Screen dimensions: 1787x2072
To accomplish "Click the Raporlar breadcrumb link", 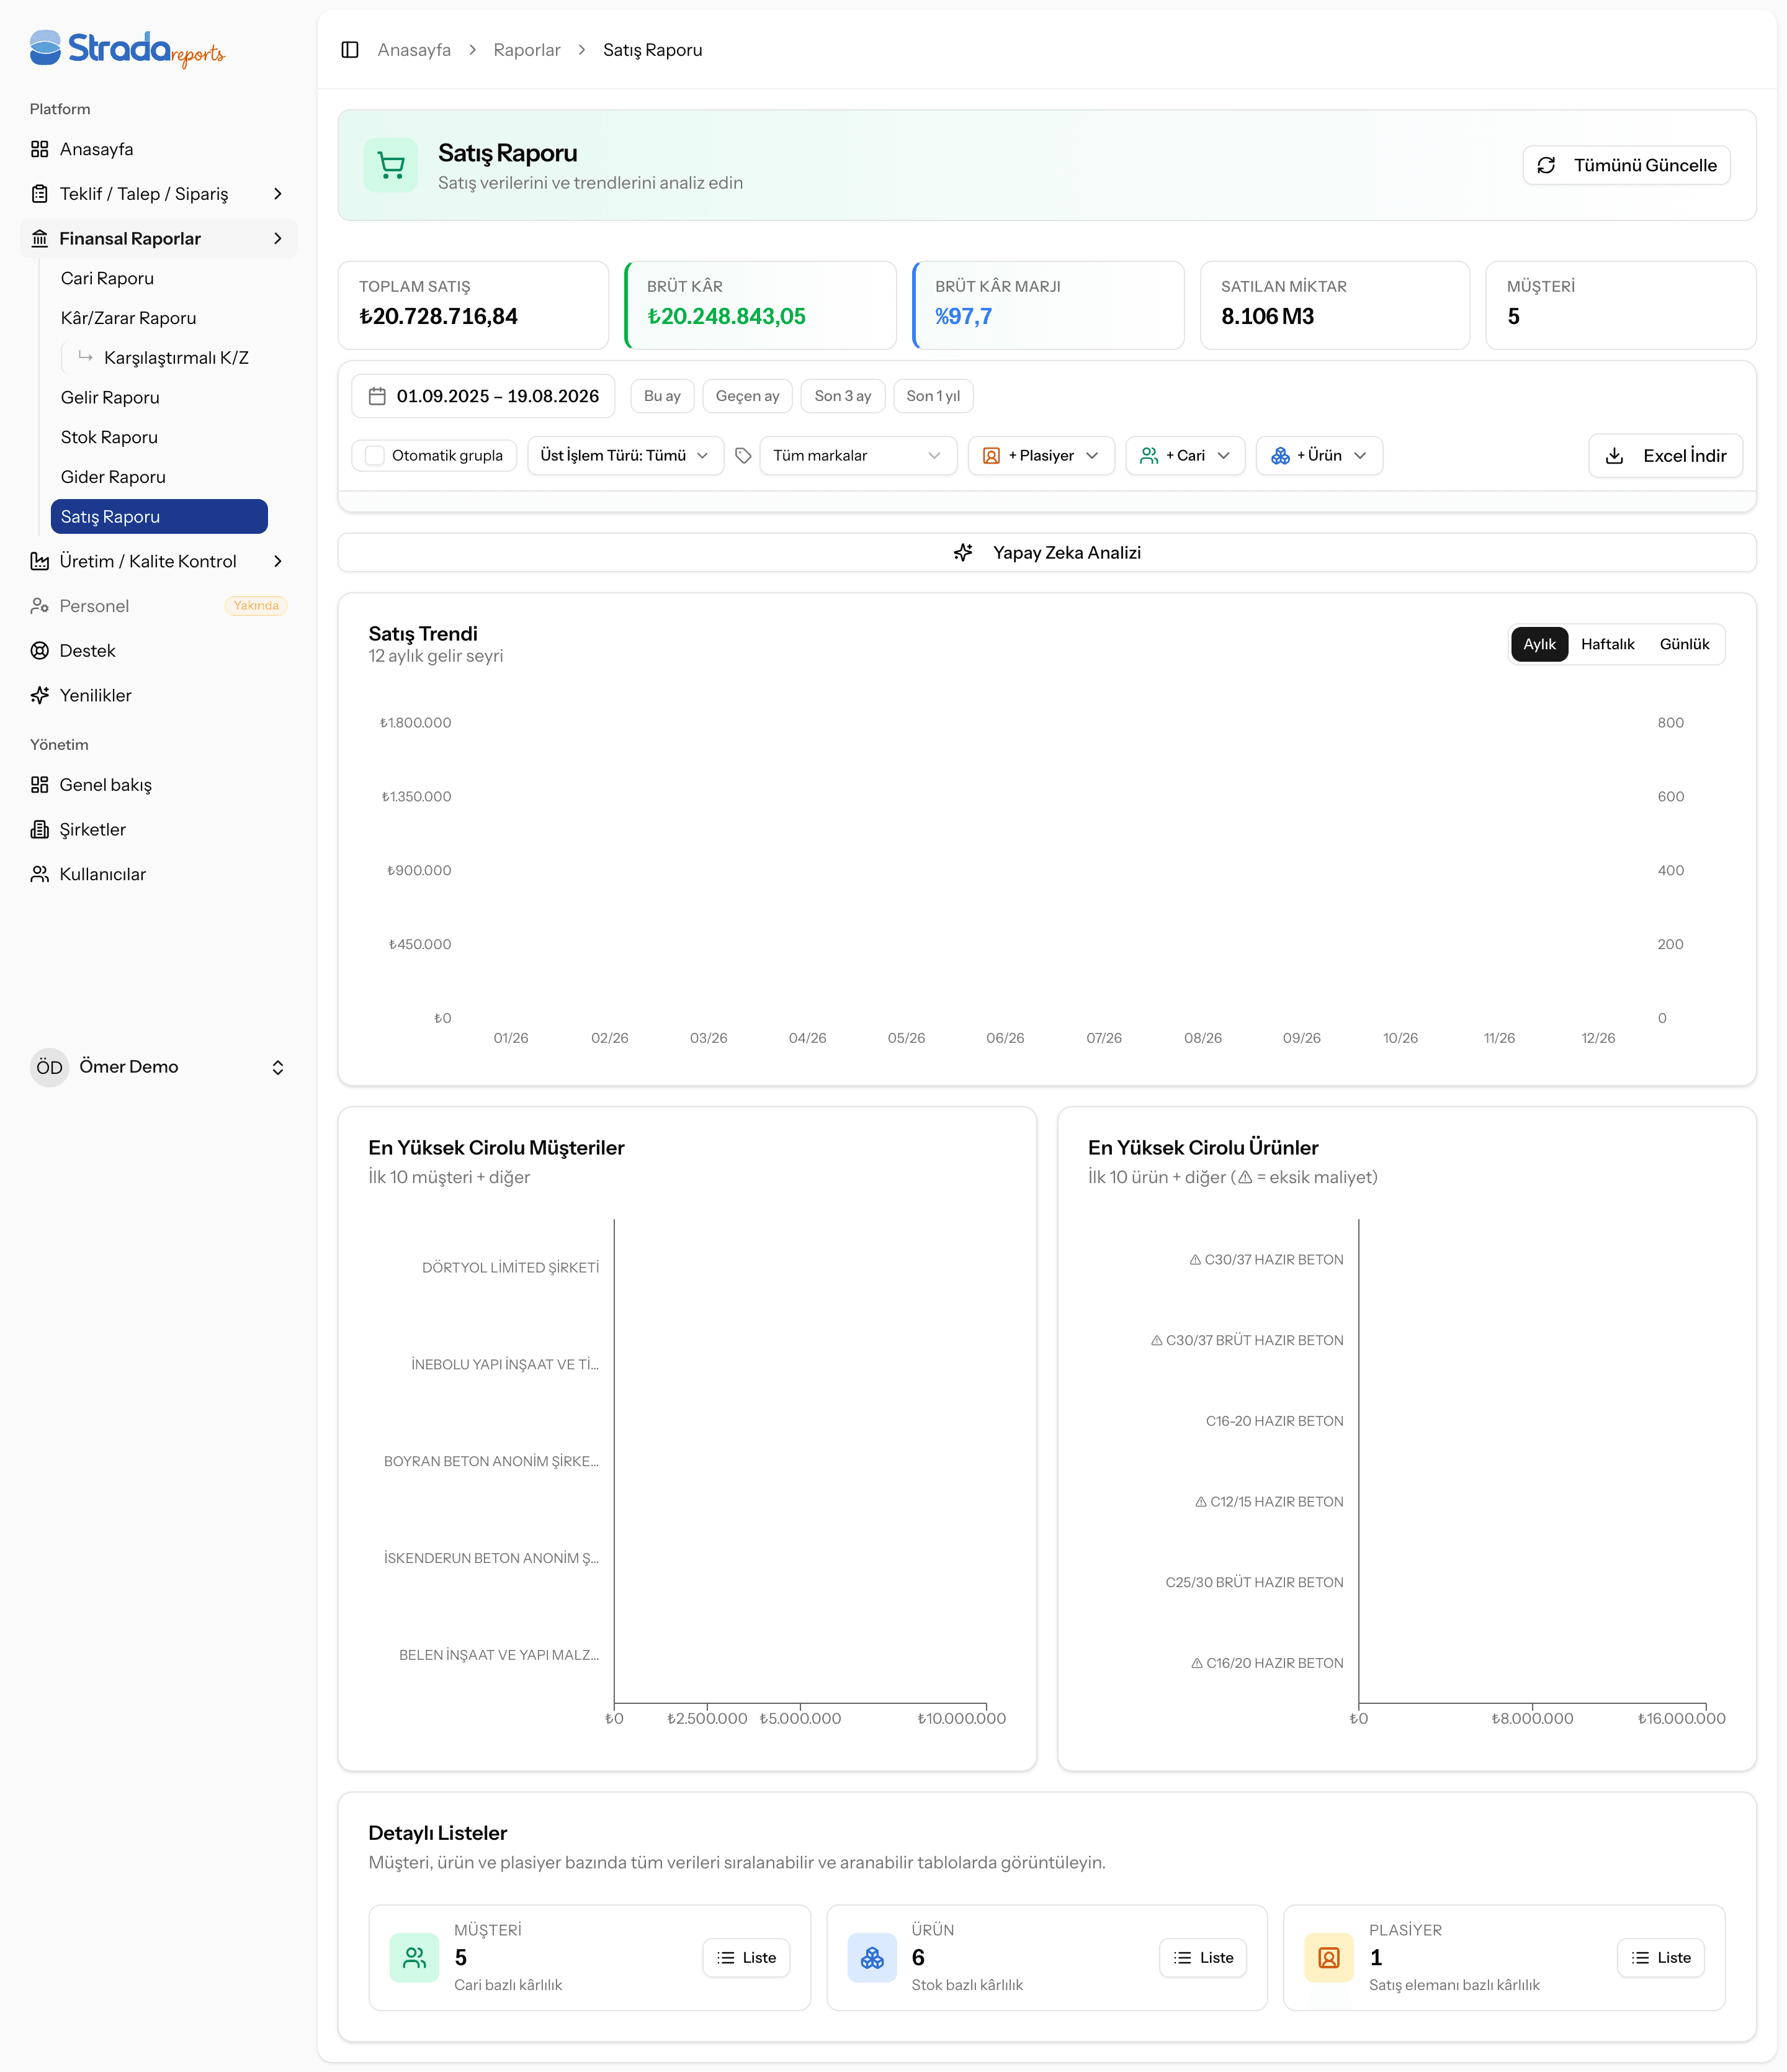I will coord(527,50).
